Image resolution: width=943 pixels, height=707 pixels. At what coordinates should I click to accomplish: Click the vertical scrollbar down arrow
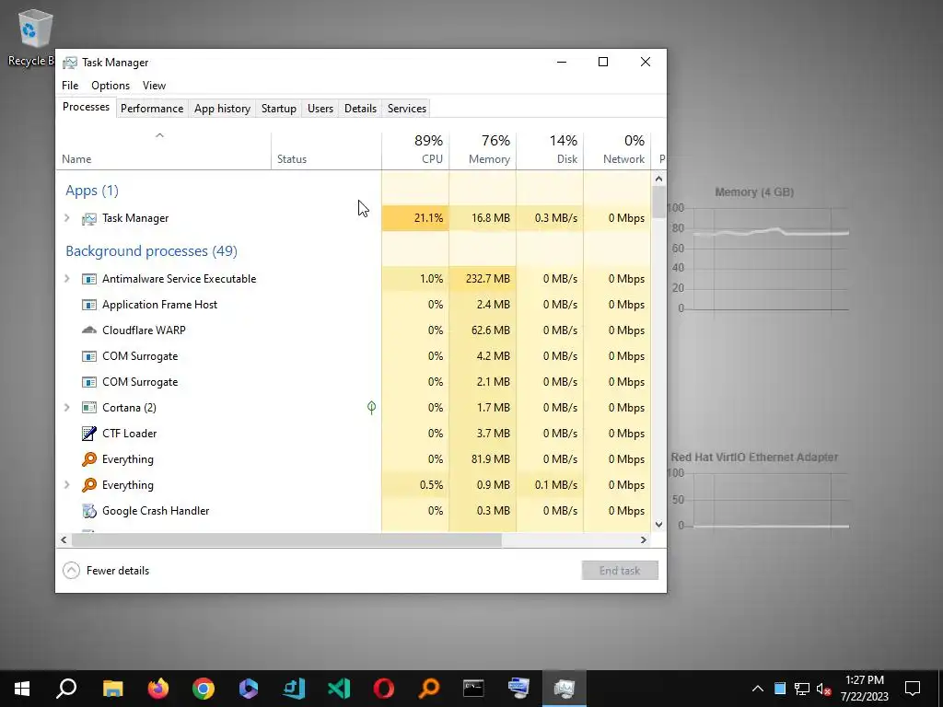[658, 525]
